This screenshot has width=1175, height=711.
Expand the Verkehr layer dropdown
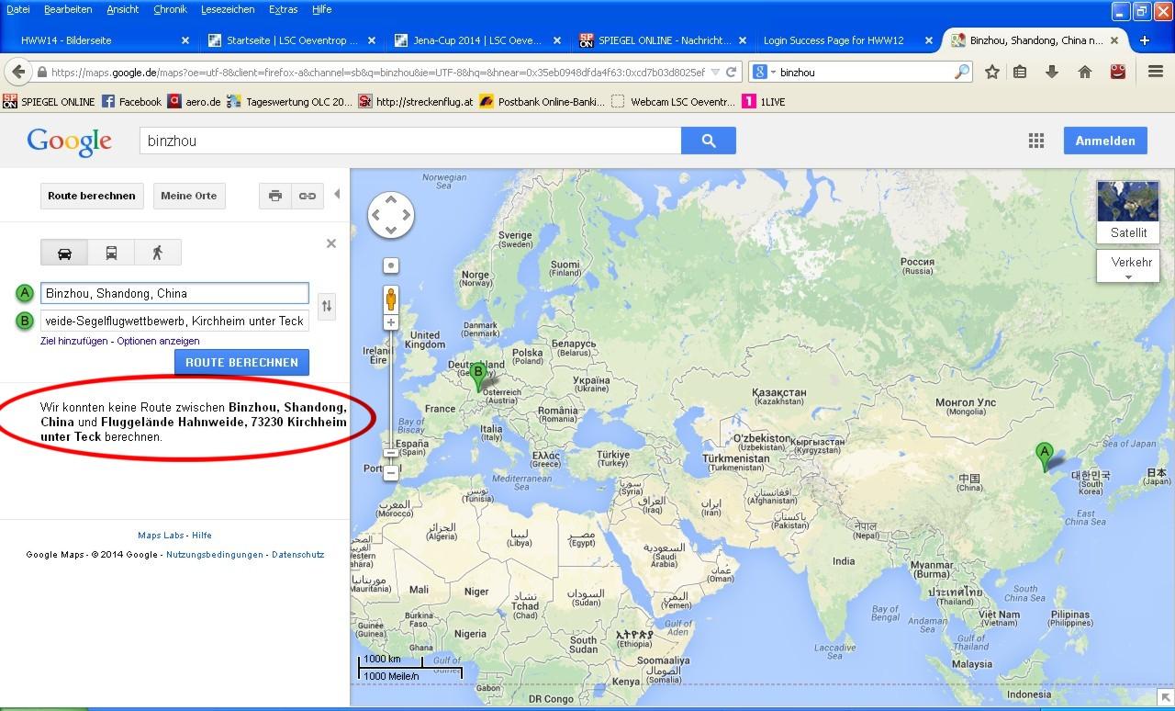pyautogui.click(x=1129, y=266)
